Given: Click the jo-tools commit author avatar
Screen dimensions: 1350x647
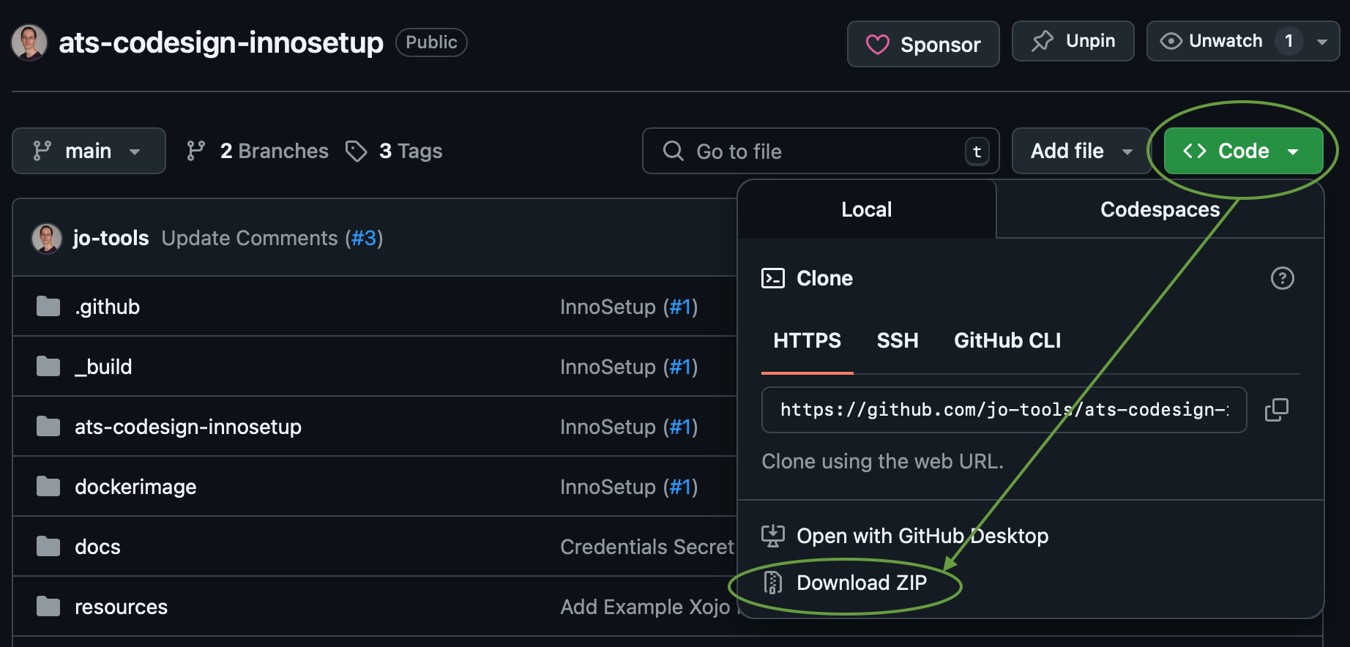Looking at the screenshot, I should (47, 239).
